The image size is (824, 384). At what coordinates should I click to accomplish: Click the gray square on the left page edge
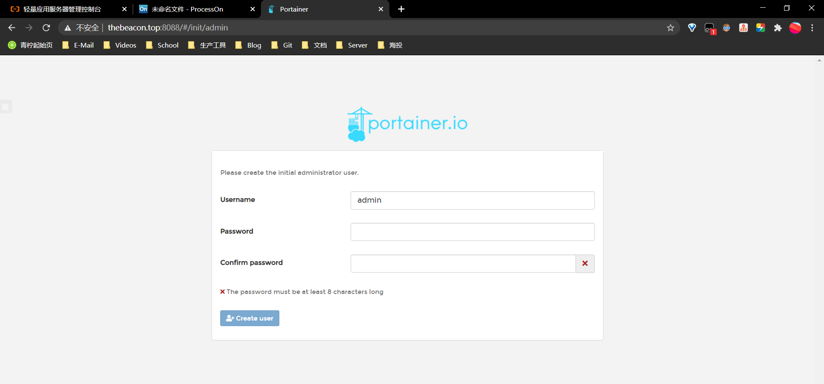pyautogui.click(x=6, y=107)
